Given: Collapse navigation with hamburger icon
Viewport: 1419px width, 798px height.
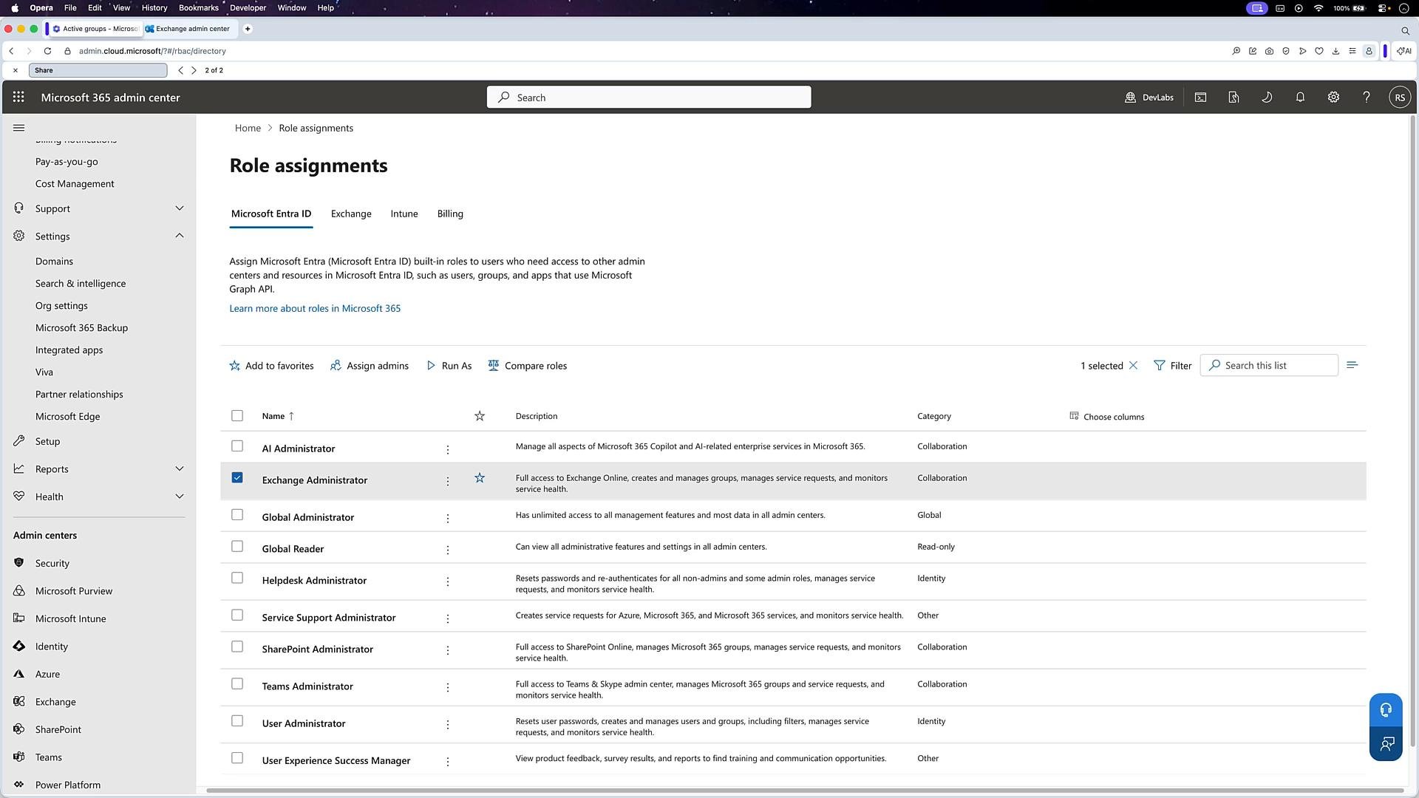Looking at the screenshot, I should [19, 128].
